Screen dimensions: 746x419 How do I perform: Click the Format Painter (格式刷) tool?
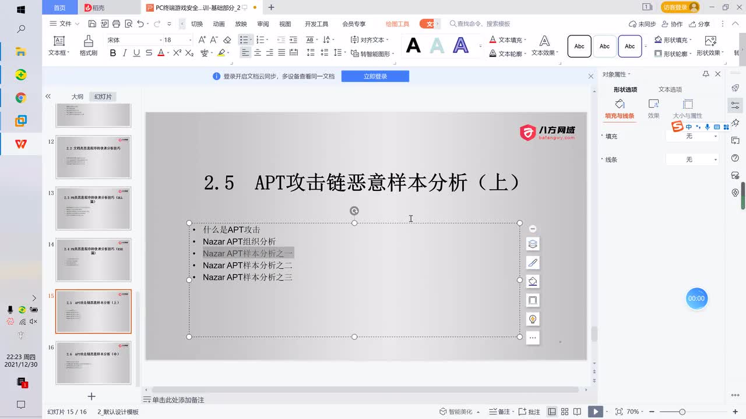pyautogui.click(x=88, y=45)
